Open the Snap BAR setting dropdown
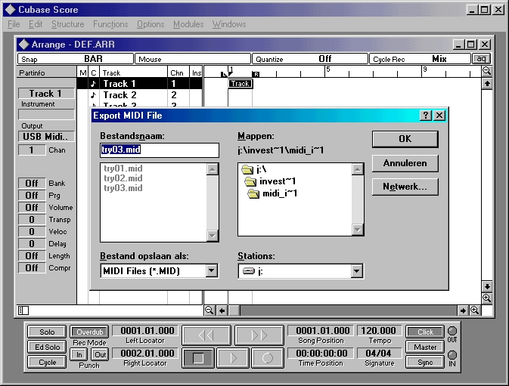 [76, 59]
